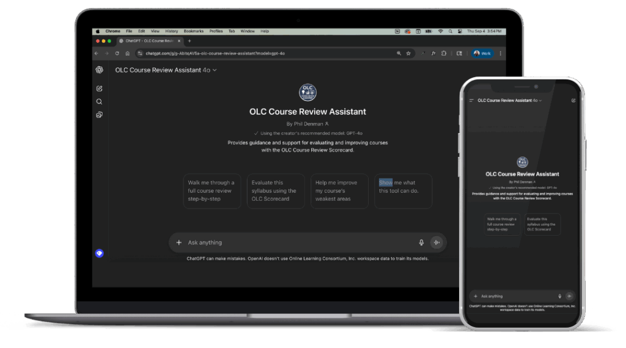Screen dimensions: 626x348
Task: View site information in the address bar
Action: tap(140, 53)
